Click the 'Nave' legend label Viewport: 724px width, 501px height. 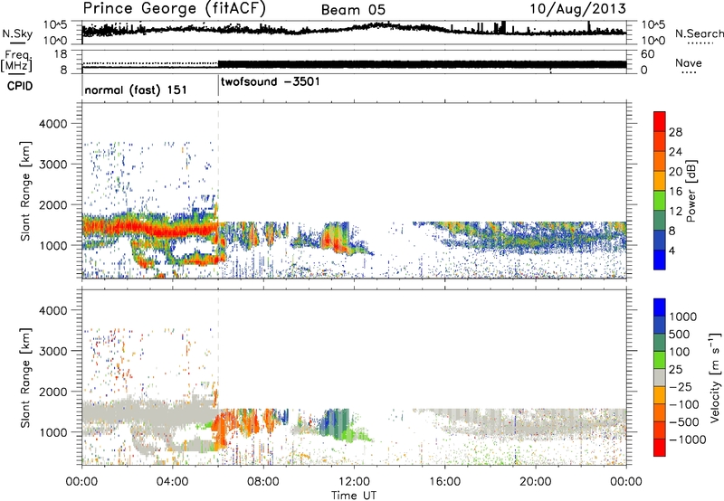pos(689,63)
